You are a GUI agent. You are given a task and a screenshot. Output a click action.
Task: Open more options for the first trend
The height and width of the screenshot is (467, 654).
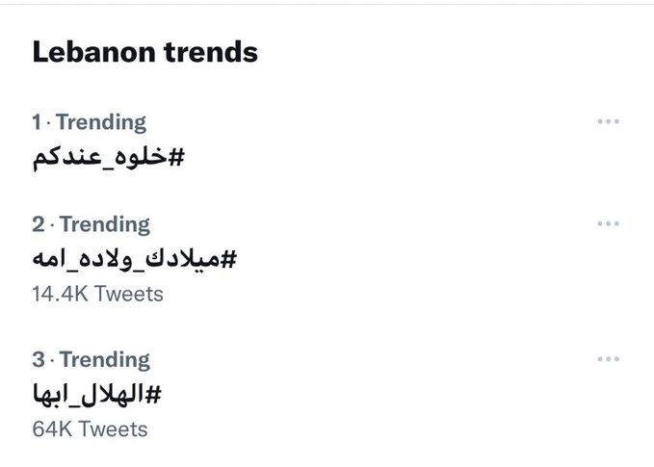(608, 122)
